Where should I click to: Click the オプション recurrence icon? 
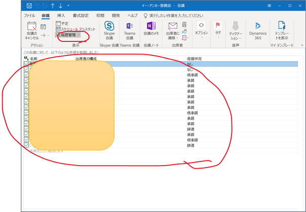201,25
